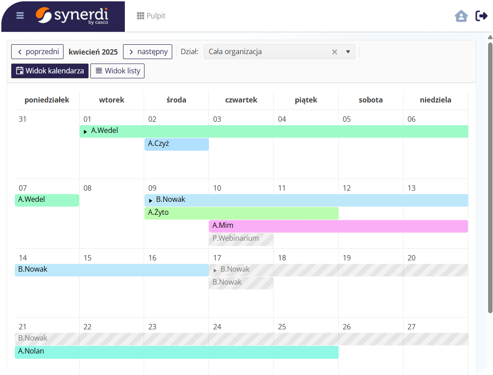Image resolution: width=493 pixels, height=375 pixels.
Task: Open striped B.Nowak event with arrow on April 17
Action: (339, 270)
